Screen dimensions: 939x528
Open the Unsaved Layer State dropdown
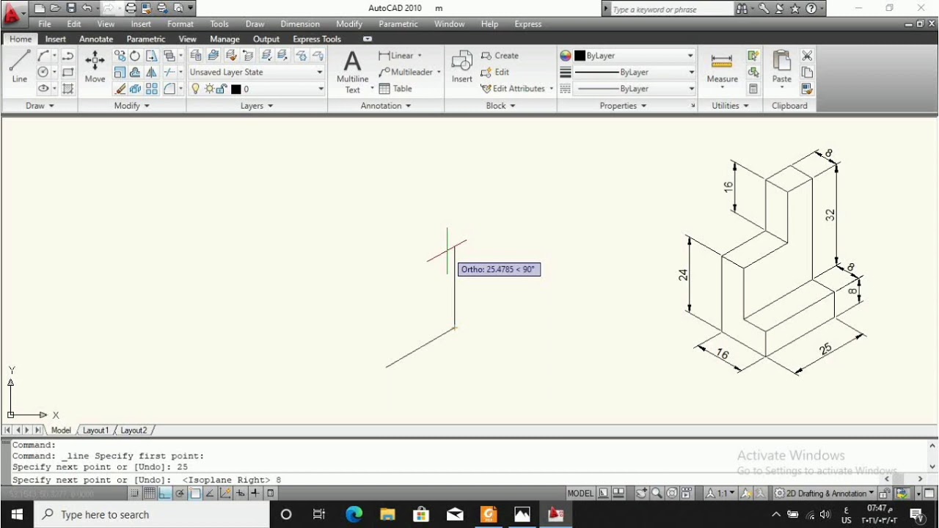(256, 72)
